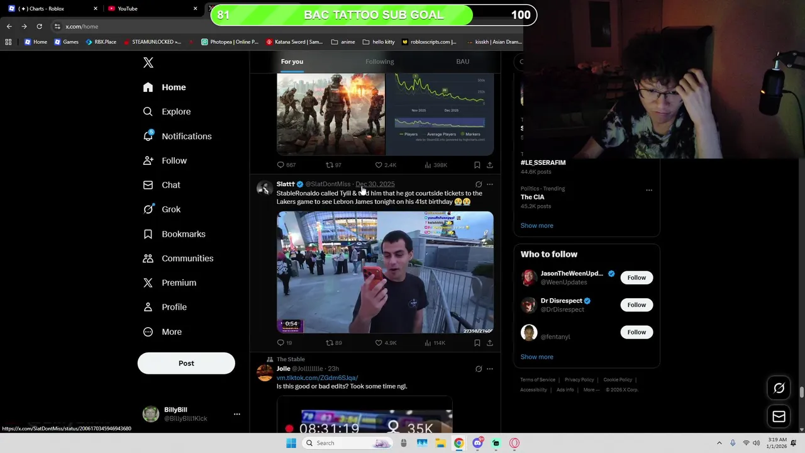The width and height of the screenshot is (805, 453).
Task: Open more options on Slattt's tweet
Action: coord(490,184)
